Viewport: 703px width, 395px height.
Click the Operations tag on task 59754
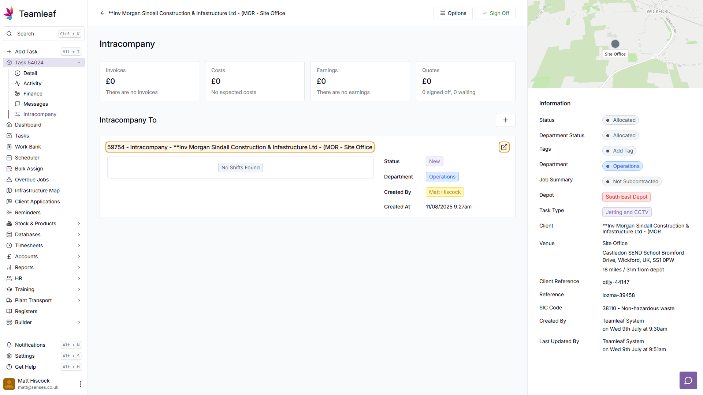442,177
